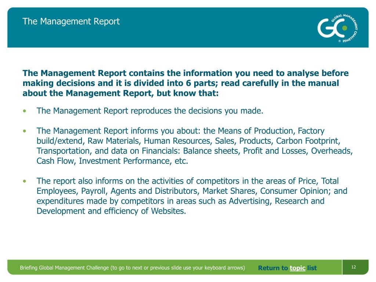376x282 pixels.
Task: Click the bullet starting 'The Management Report informs you about'
Action: 195,146
